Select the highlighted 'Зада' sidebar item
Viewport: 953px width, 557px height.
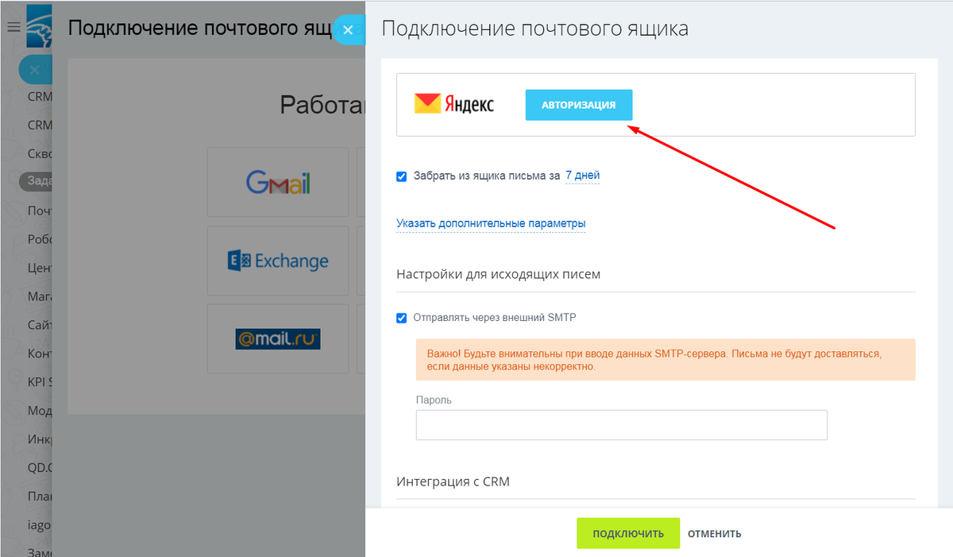click(x=36, y=180)
